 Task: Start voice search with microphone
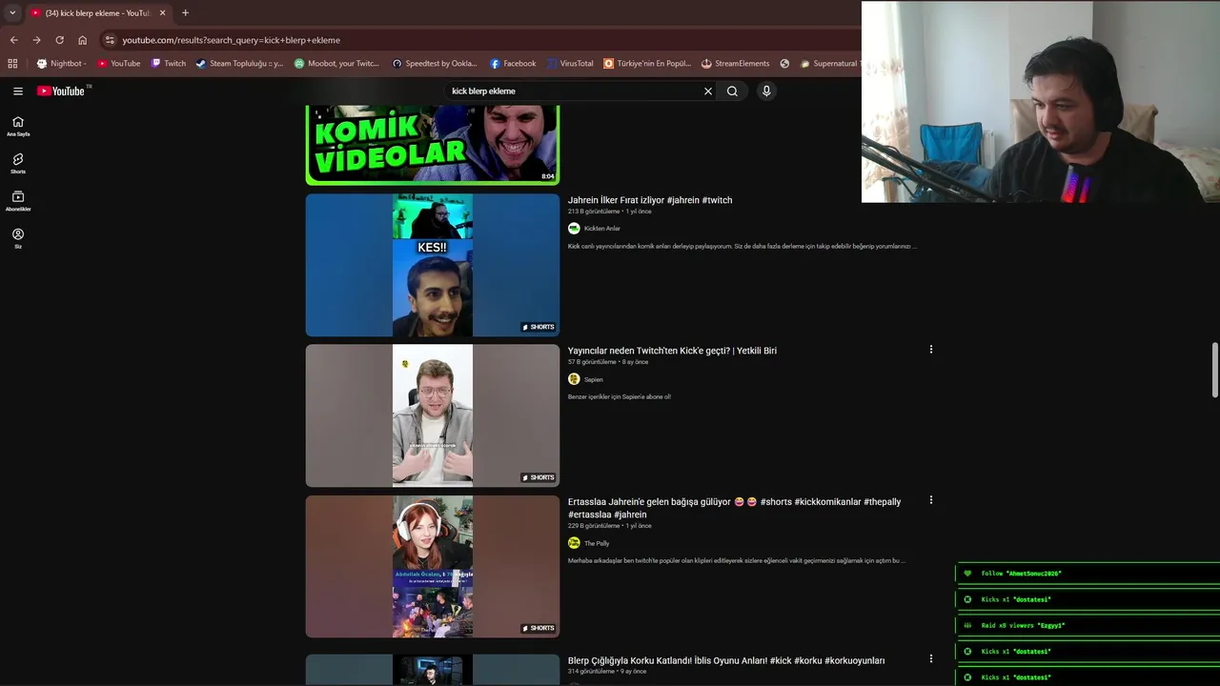pyautogui.click(x=766, y=91)
